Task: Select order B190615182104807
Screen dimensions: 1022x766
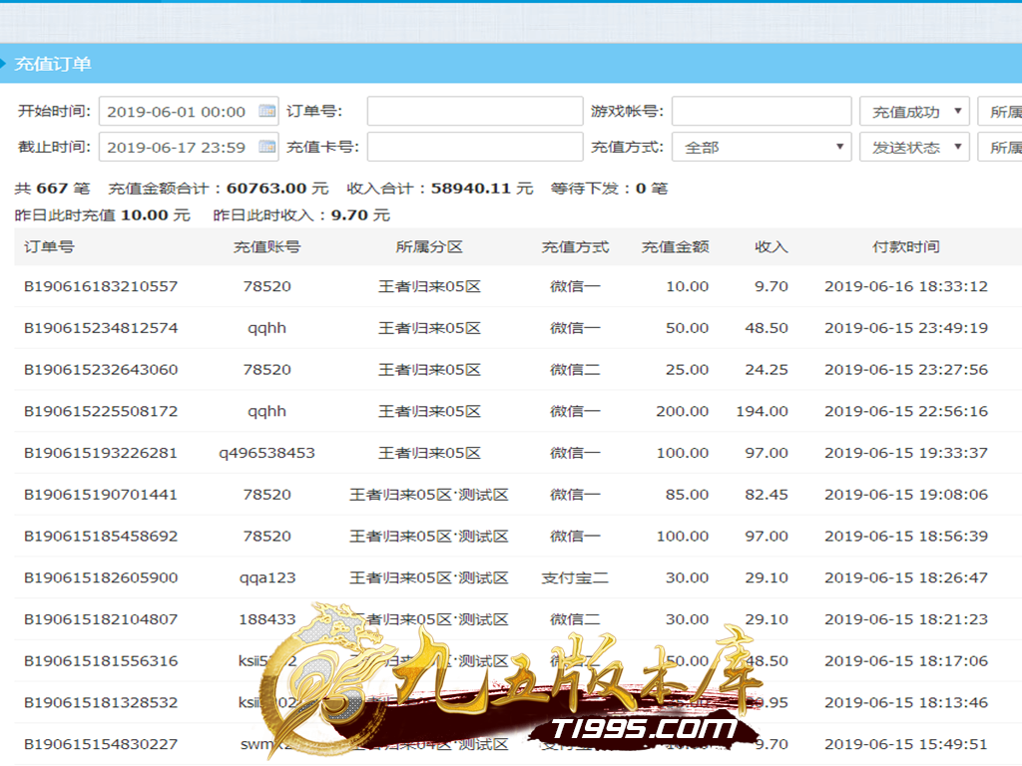Action: coord(101,619)
